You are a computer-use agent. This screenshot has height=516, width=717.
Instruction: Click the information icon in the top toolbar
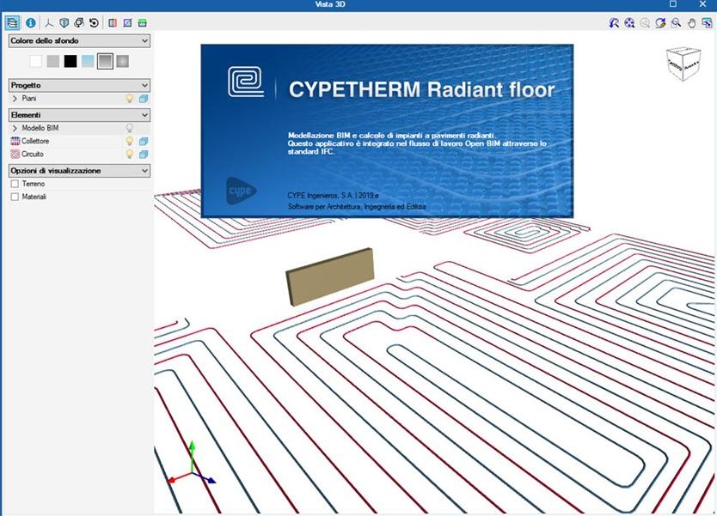[x=31, y=23]
